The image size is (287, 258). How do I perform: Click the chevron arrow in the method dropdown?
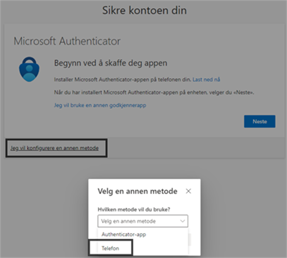182,222
